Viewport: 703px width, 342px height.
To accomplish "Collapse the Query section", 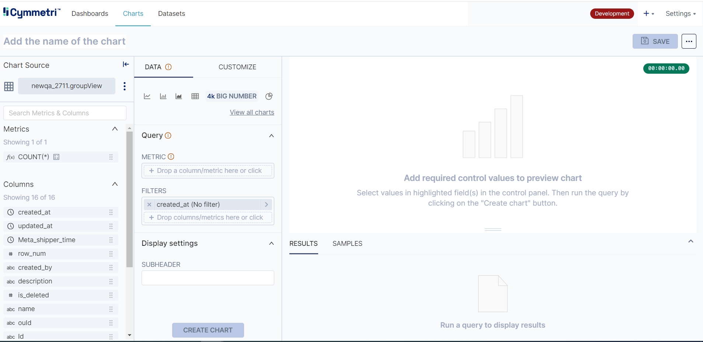I will [x=271, y=136].
